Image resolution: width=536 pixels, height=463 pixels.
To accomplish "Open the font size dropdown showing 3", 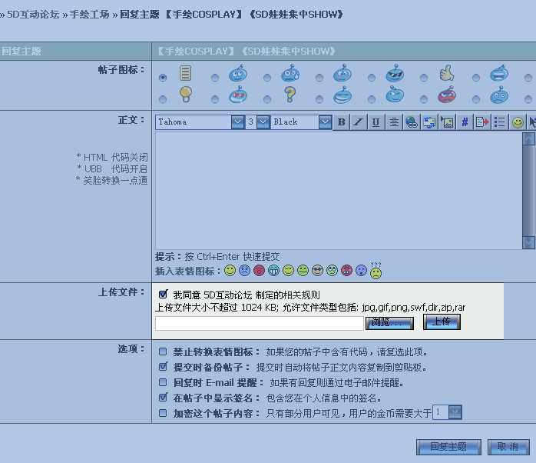I will [263, 122].
